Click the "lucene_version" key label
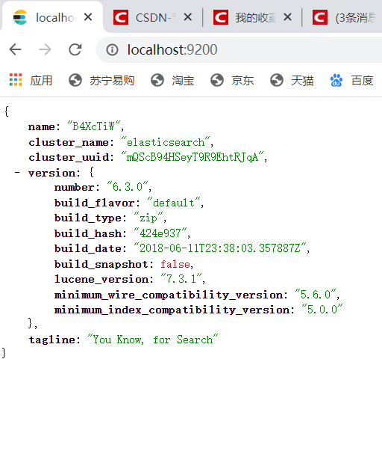The height and width of the screenshot is (454, 382). coord(101,279)
